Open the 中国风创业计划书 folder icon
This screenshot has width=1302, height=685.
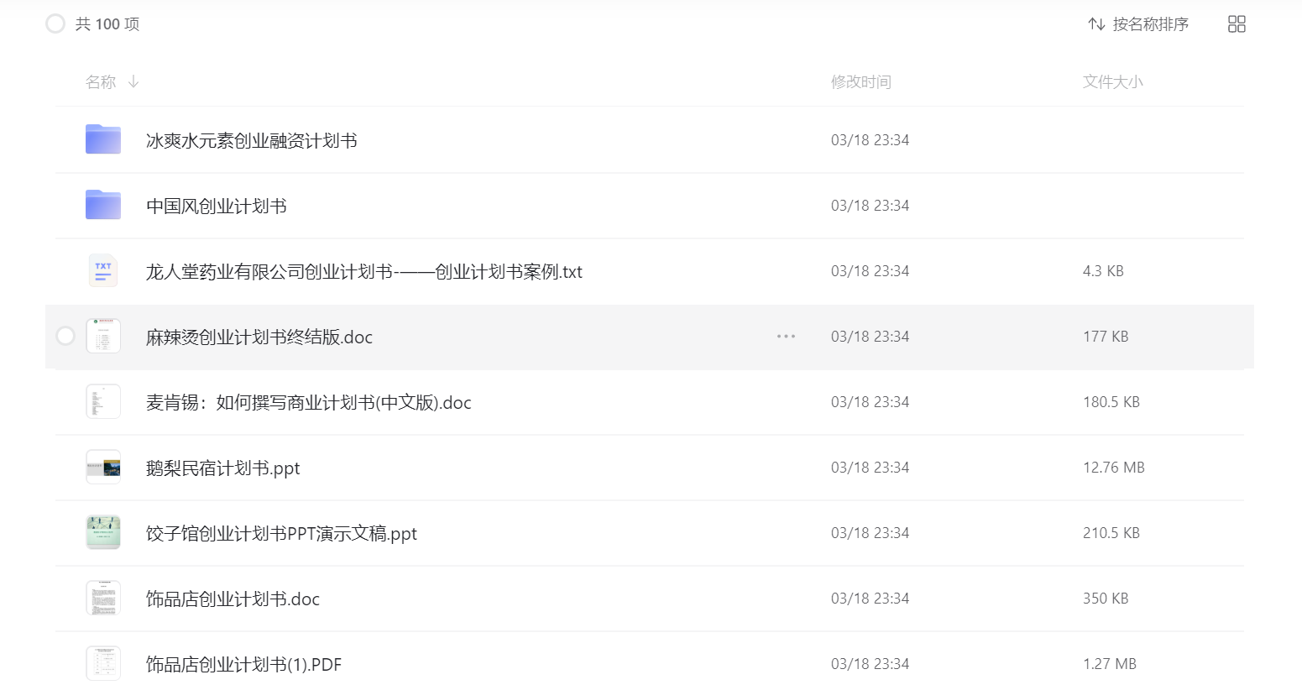103,205
